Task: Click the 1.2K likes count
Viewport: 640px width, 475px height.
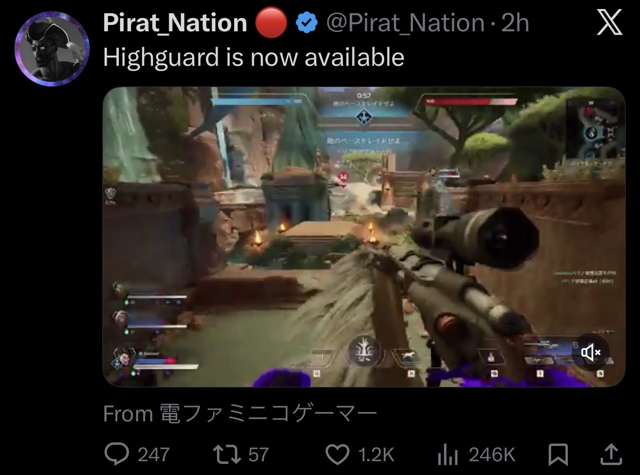Action: coord(376,454)
